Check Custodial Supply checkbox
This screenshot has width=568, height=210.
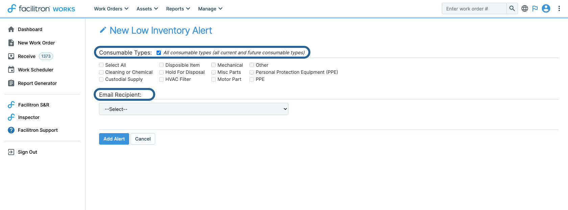(x=101, y=79)
